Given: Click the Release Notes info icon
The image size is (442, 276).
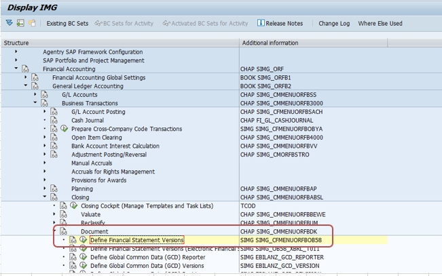Looking at the screenshot, I should [x=261, y=23].
